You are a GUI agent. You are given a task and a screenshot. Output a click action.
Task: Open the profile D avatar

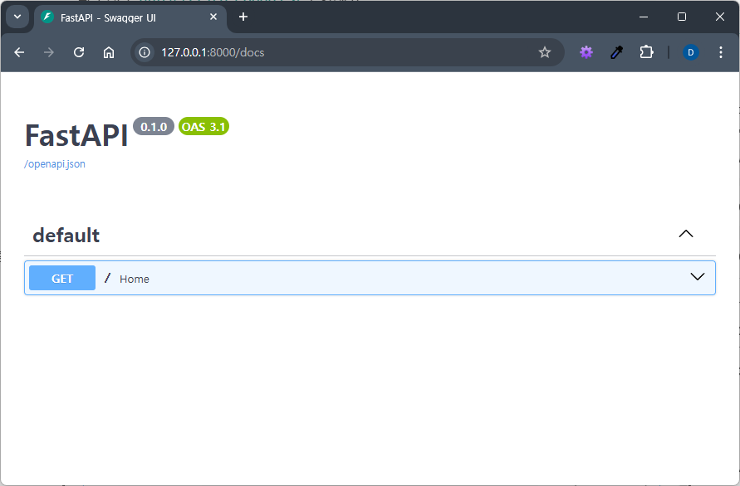click(690, 52)
